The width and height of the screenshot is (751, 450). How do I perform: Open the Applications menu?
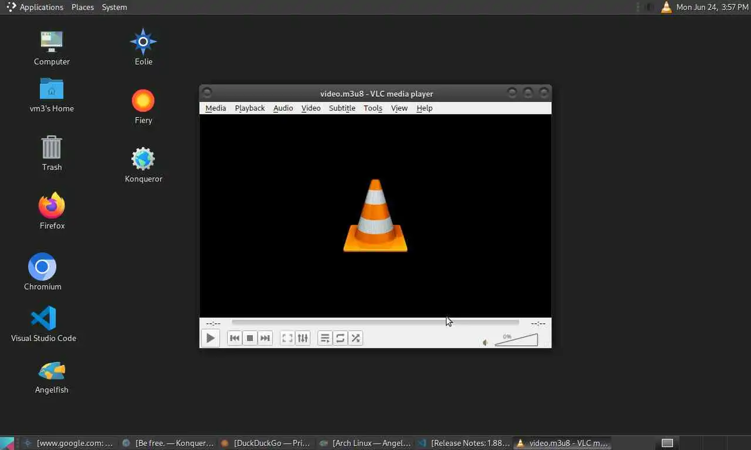click(x=35, y=7)
